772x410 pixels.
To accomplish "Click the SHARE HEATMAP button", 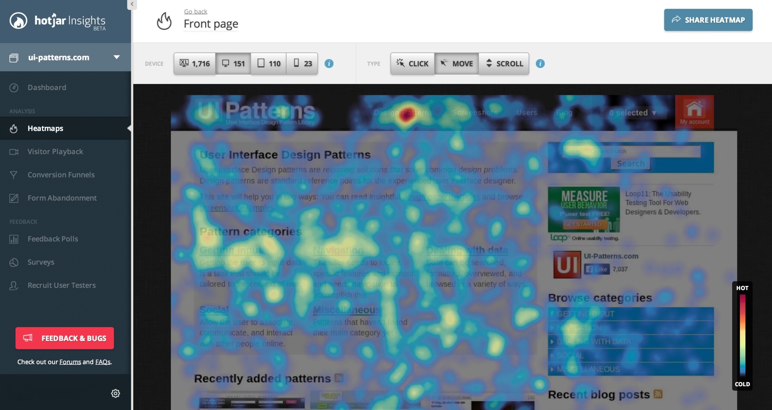I will tap(709, 20).
